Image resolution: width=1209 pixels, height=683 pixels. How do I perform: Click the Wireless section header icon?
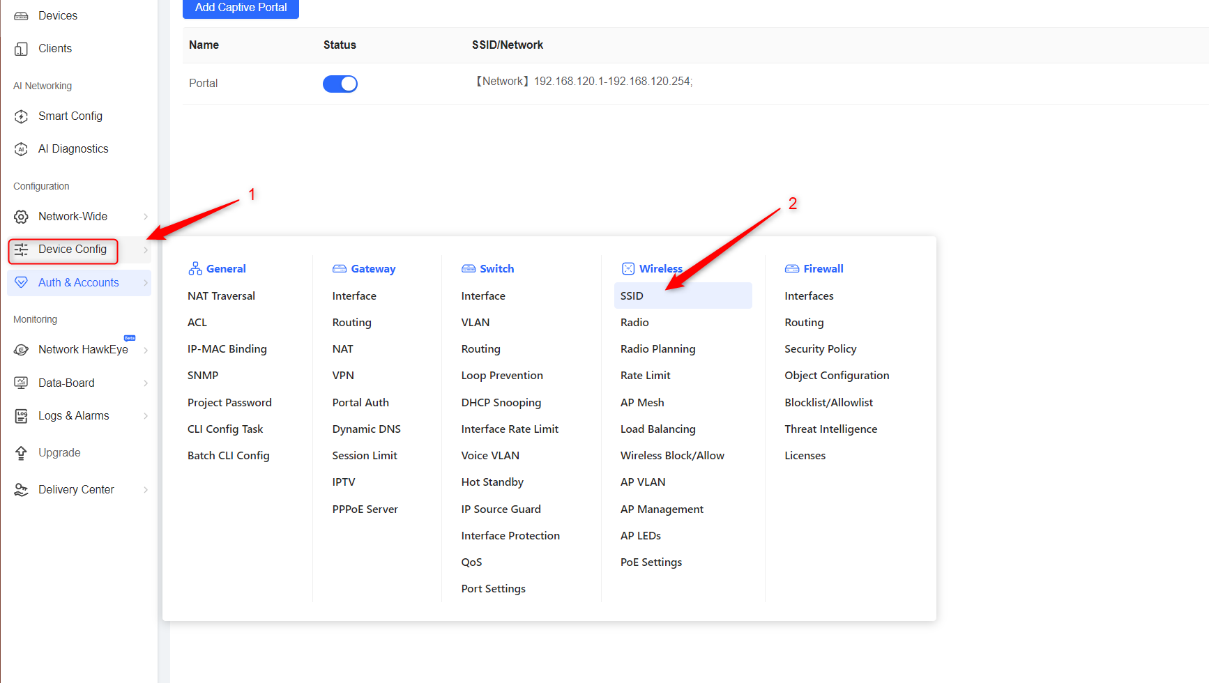tap(630, 268)
